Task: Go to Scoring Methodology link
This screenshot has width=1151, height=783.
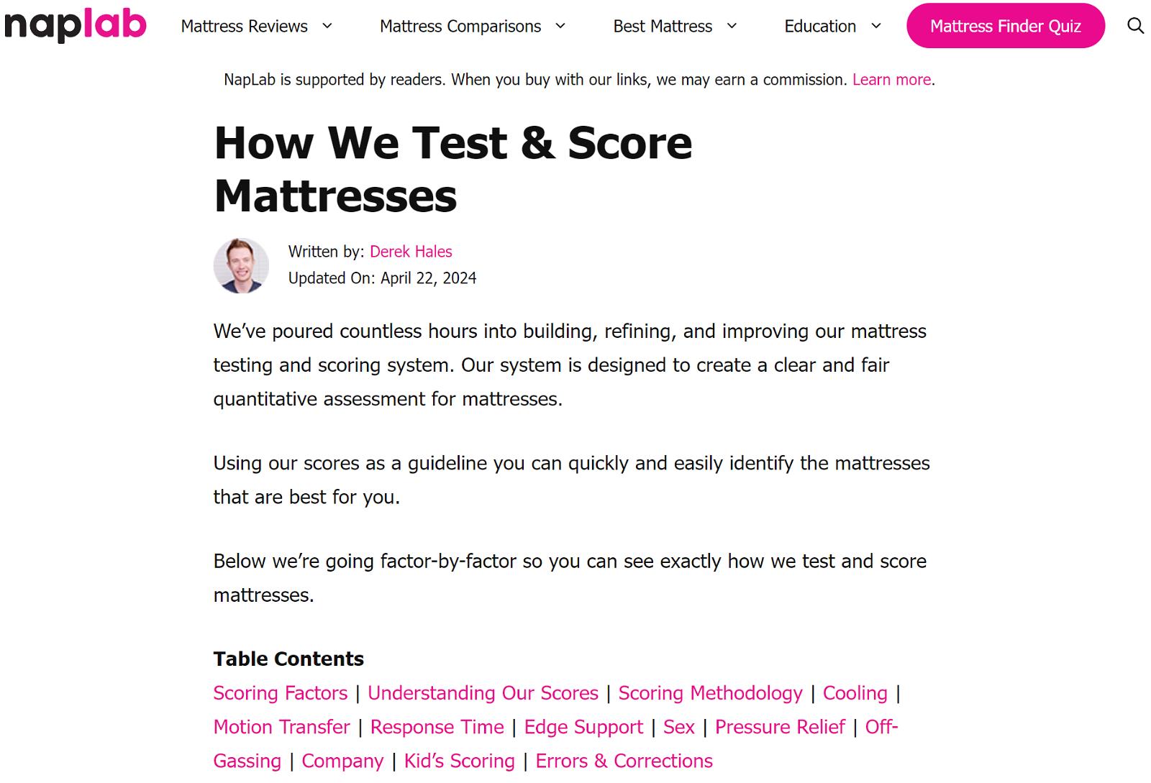Action: 710,693
